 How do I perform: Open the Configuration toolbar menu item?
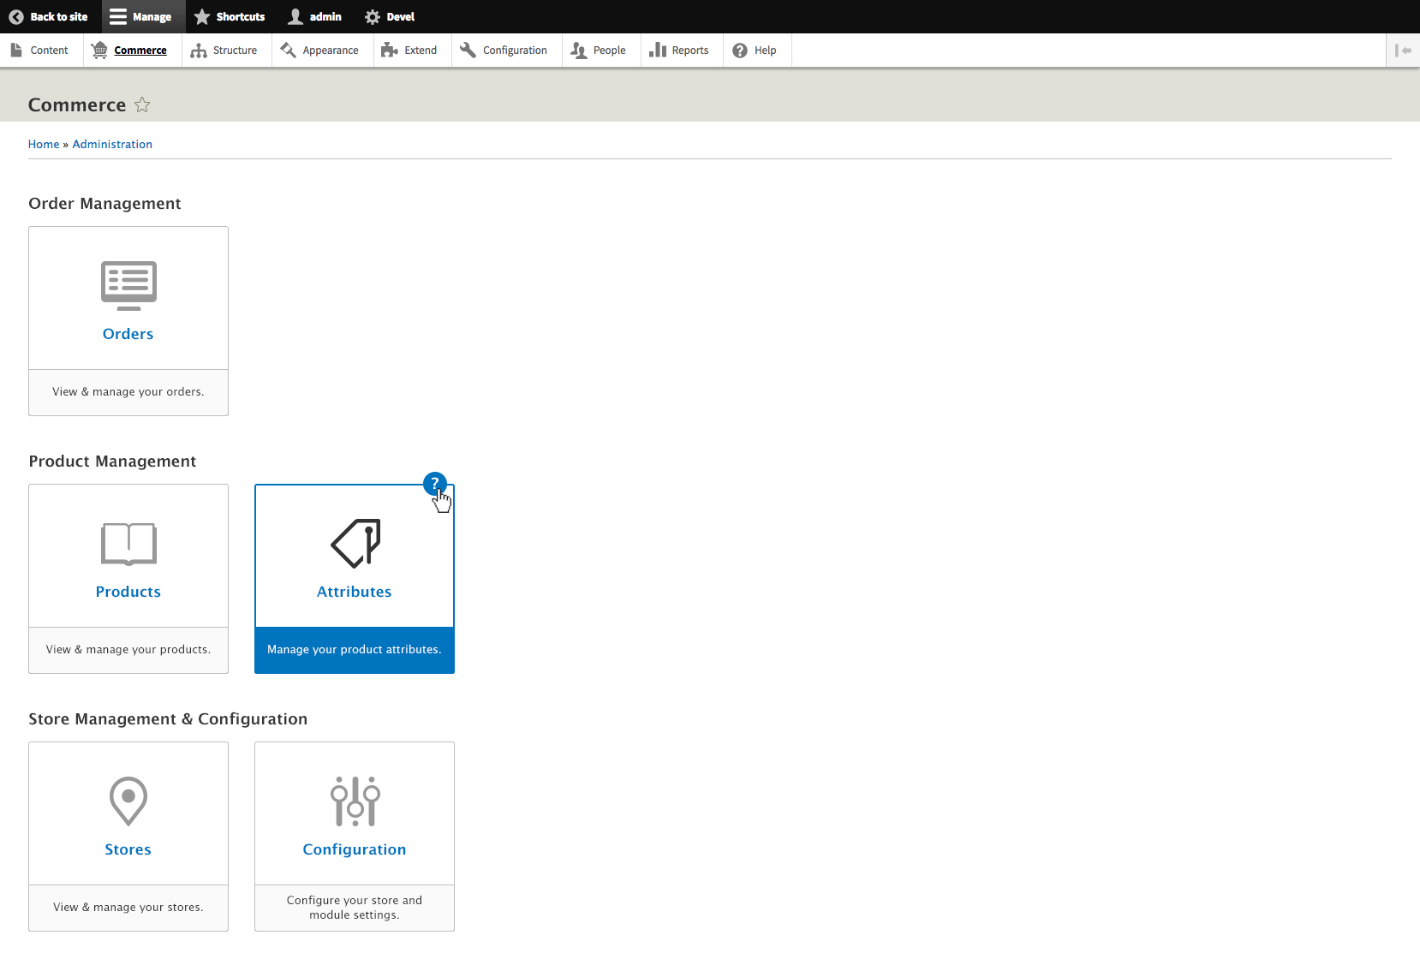(x=504, y=51)
